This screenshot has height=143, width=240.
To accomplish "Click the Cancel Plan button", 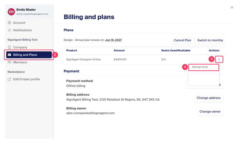I will pyautogui.click(x=182, y=40).
